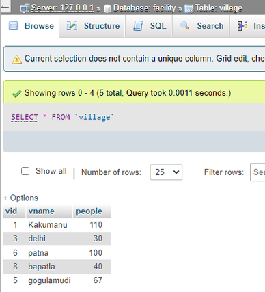Click the SELECT keyword link in the query
Image resolution: width=265 pixels, height=292 pixels.
[x=25, y=117]
